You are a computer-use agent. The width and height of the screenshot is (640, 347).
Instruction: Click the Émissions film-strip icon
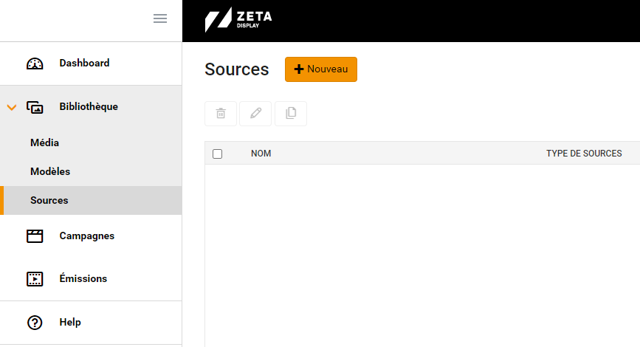[x=35, y=279]
